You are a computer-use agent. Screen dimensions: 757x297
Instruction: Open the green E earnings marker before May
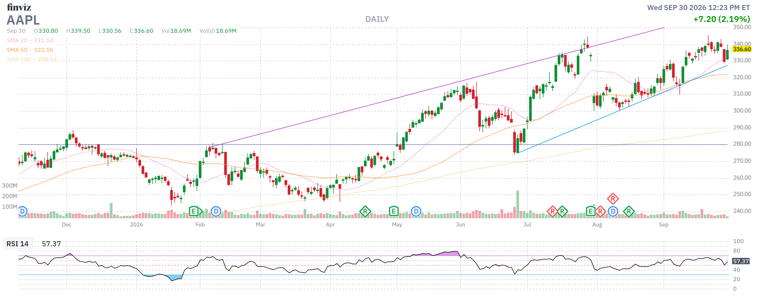(x=394, y=211)
